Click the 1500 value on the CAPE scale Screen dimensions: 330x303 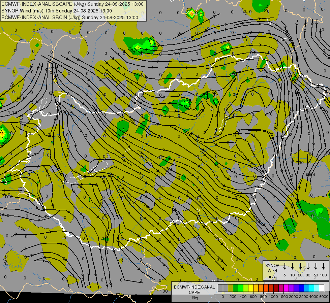[x=283, y=297]
